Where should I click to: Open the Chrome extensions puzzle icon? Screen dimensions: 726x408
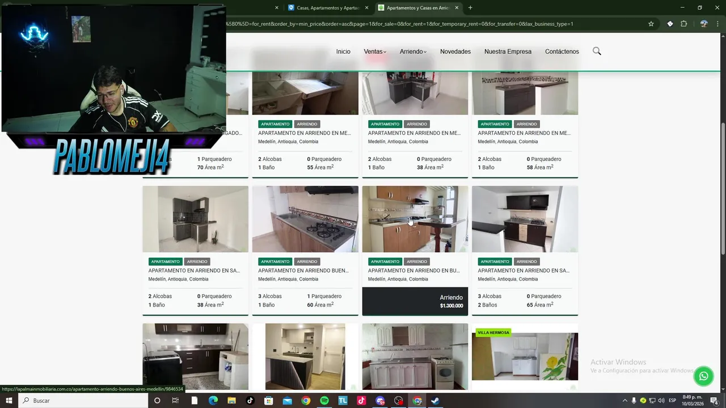point(684,24)
